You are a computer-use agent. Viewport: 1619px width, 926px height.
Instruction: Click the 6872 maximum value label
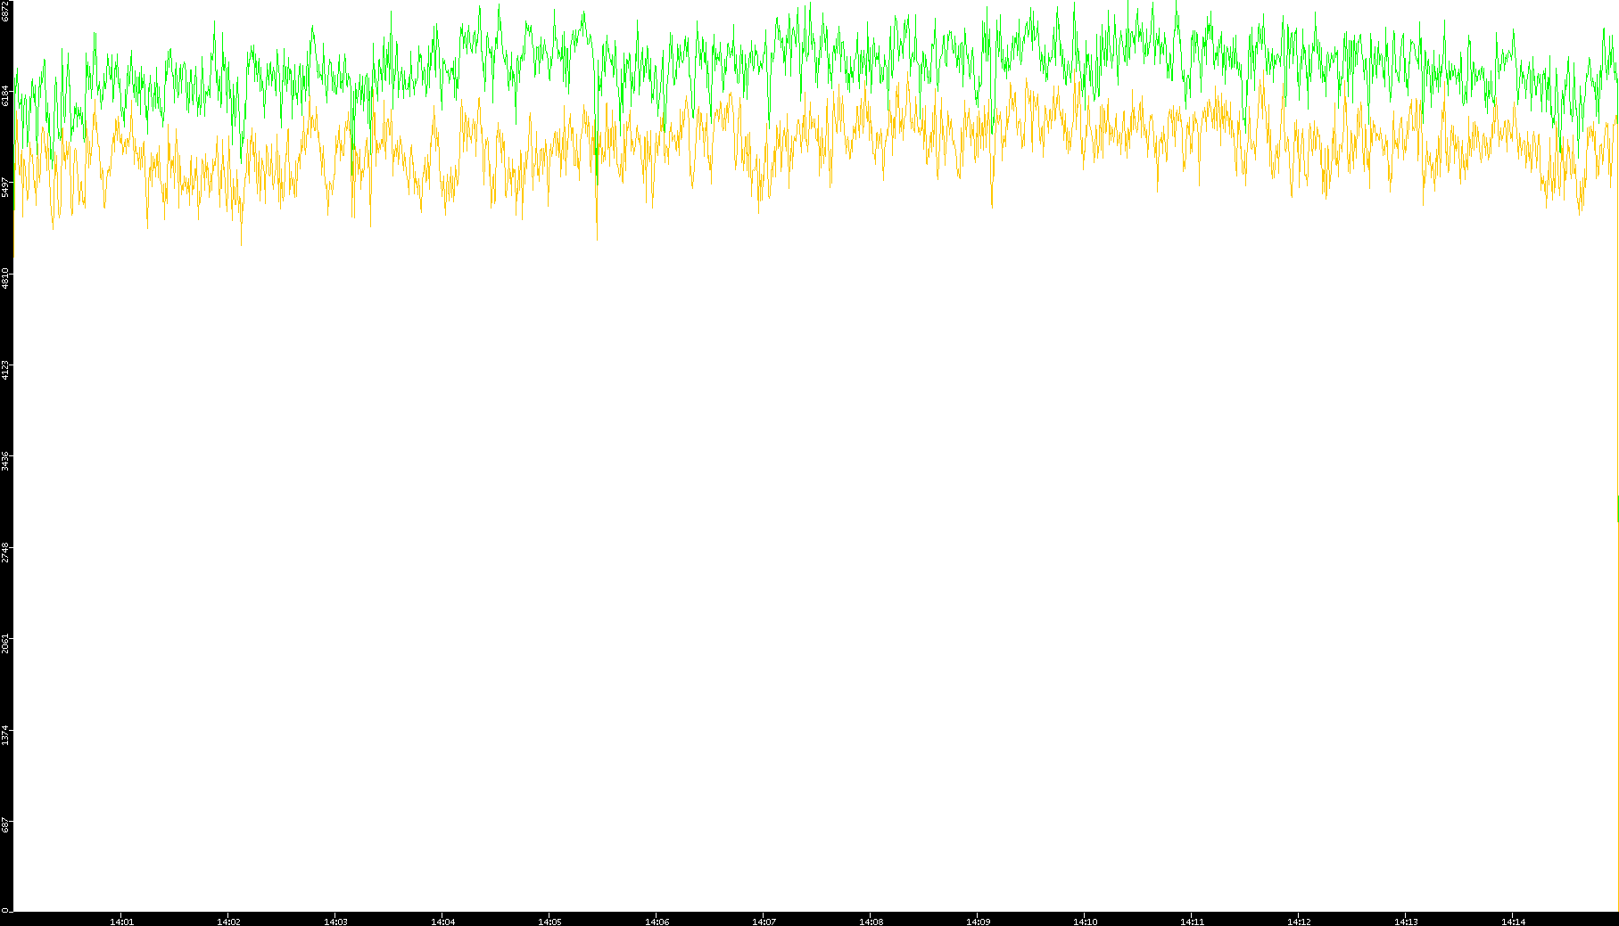coord(6,11)
